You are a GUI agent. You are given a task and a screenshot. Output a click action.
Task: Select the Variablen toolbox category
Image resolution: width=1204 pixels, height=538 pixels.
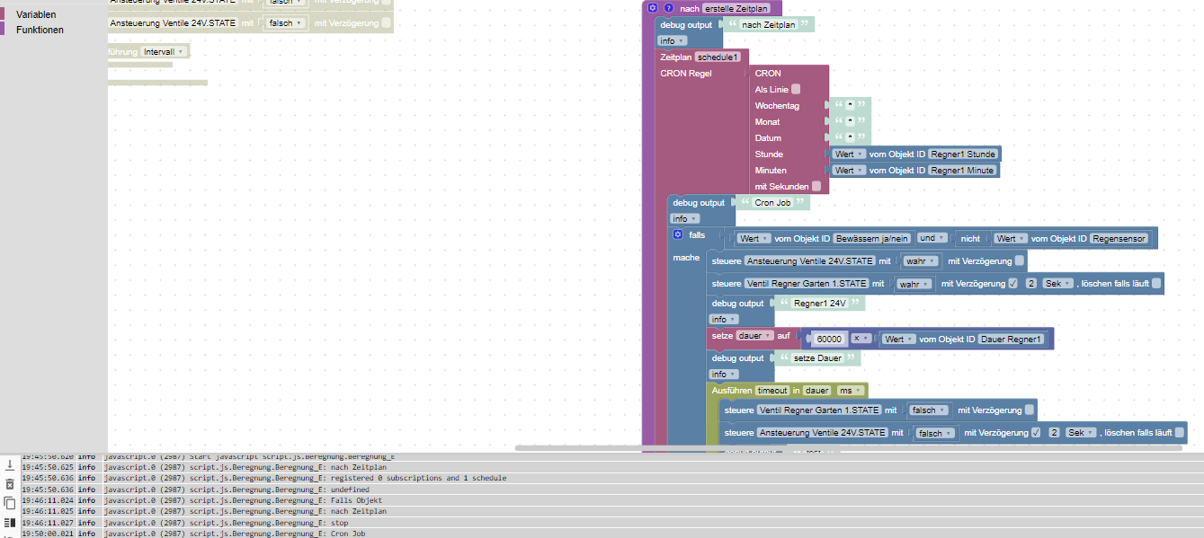36,14
